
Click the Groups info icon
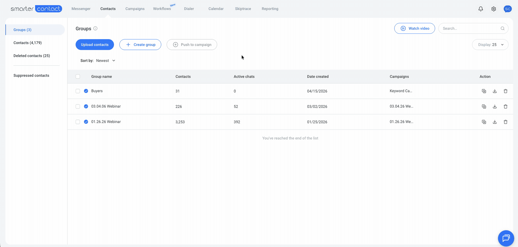pyautogui.click(x=95, y=28)
